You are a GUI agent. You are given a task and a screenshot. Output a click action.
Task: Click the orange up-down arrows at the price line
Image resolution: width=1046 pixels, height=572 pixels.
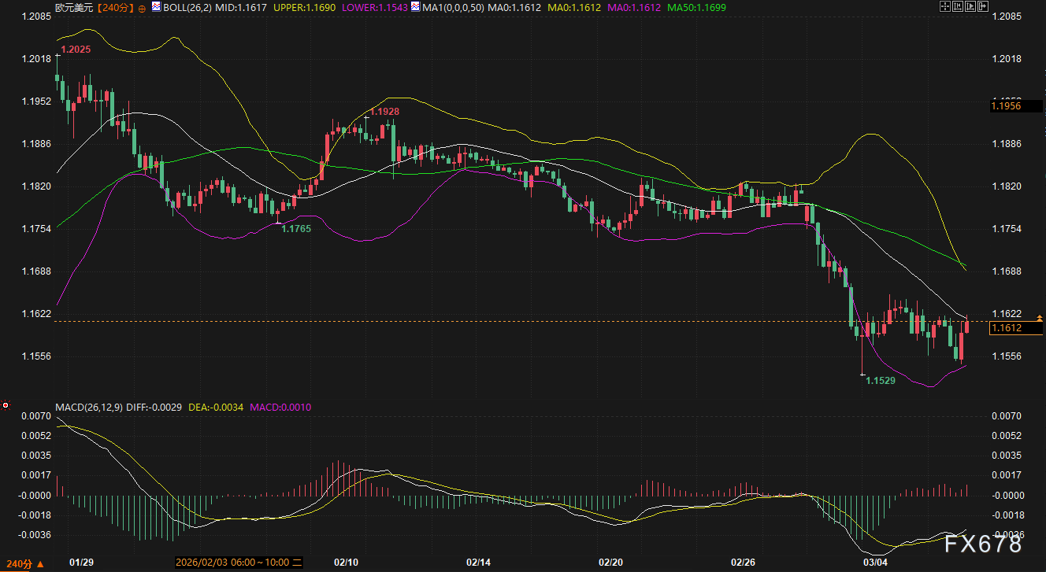[x=1040, y=318]
